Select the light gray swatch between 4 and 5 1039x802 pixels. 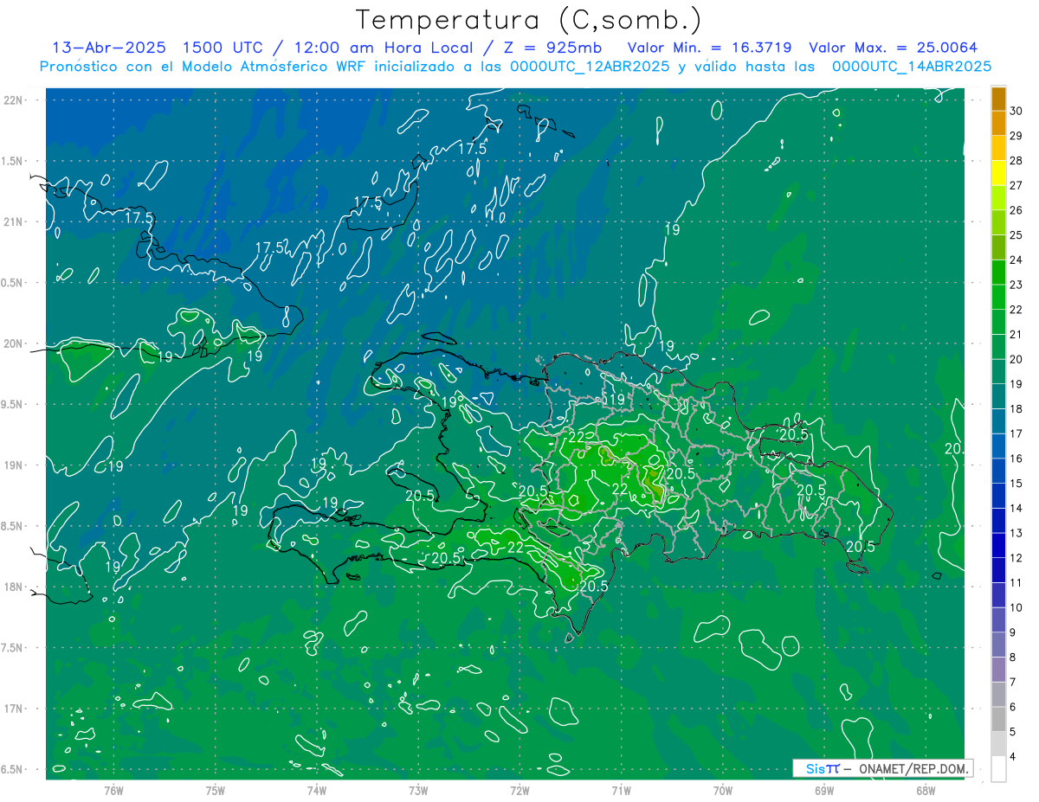999,744
